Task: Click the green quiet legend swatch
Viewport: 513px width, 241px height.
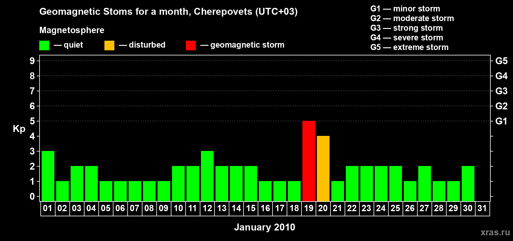Action: [44, 45]
